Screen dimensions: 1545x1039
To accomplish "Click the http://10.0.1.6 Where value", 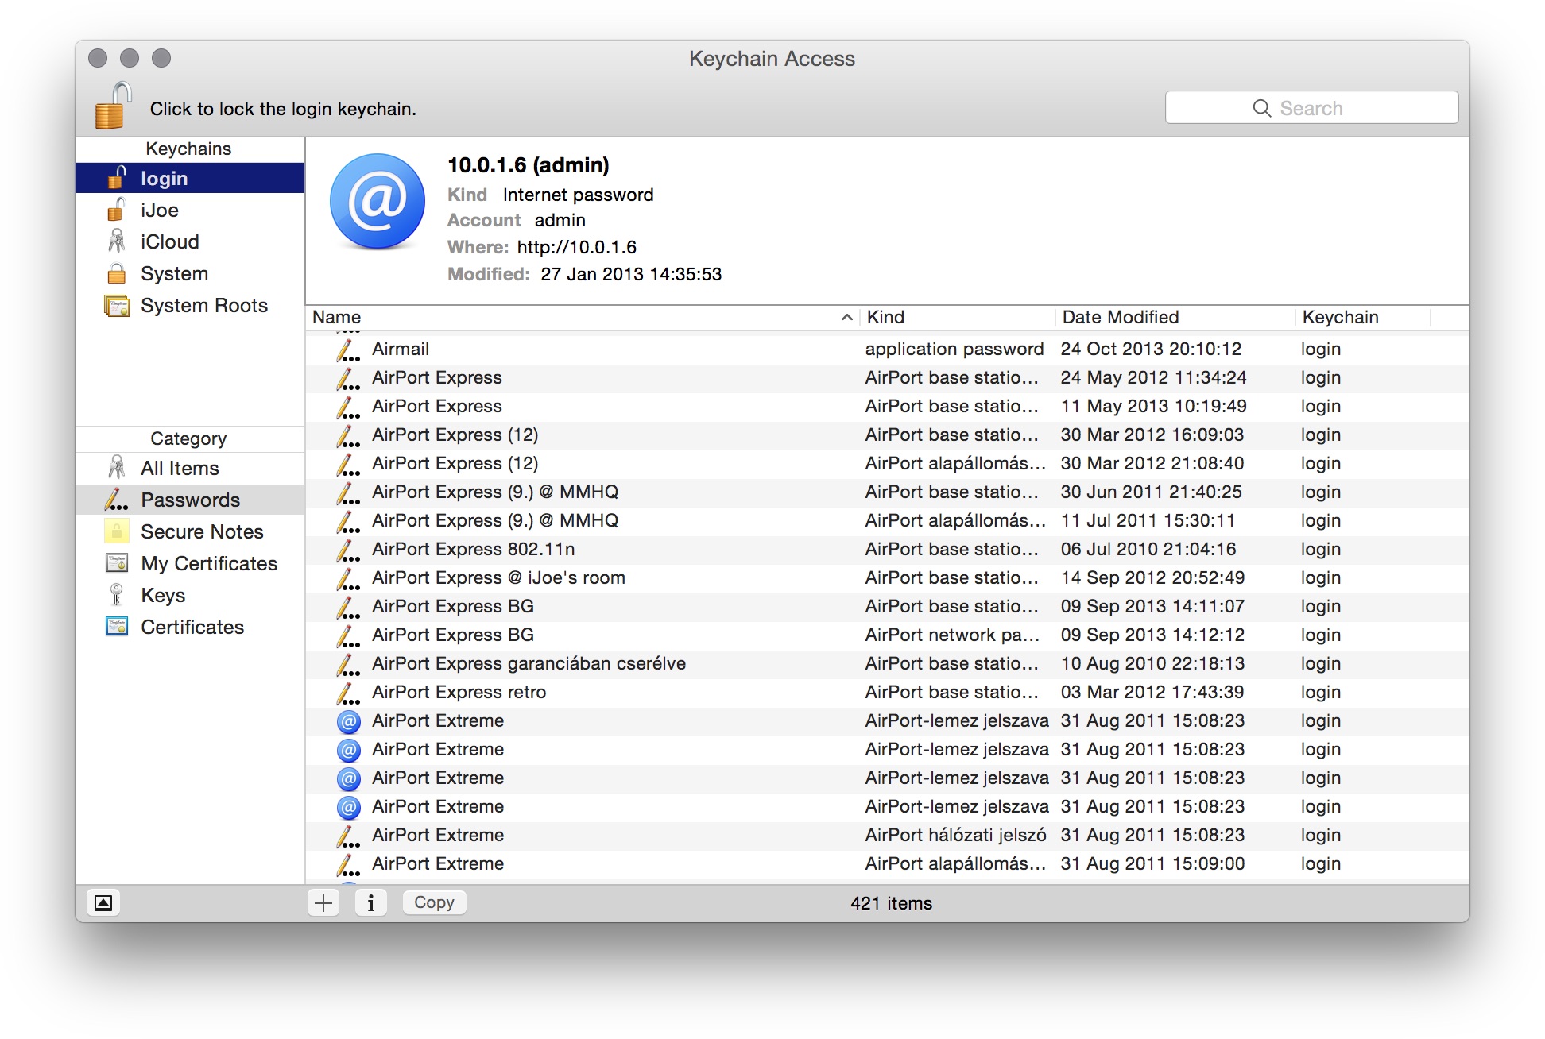I will coord(576,247).
